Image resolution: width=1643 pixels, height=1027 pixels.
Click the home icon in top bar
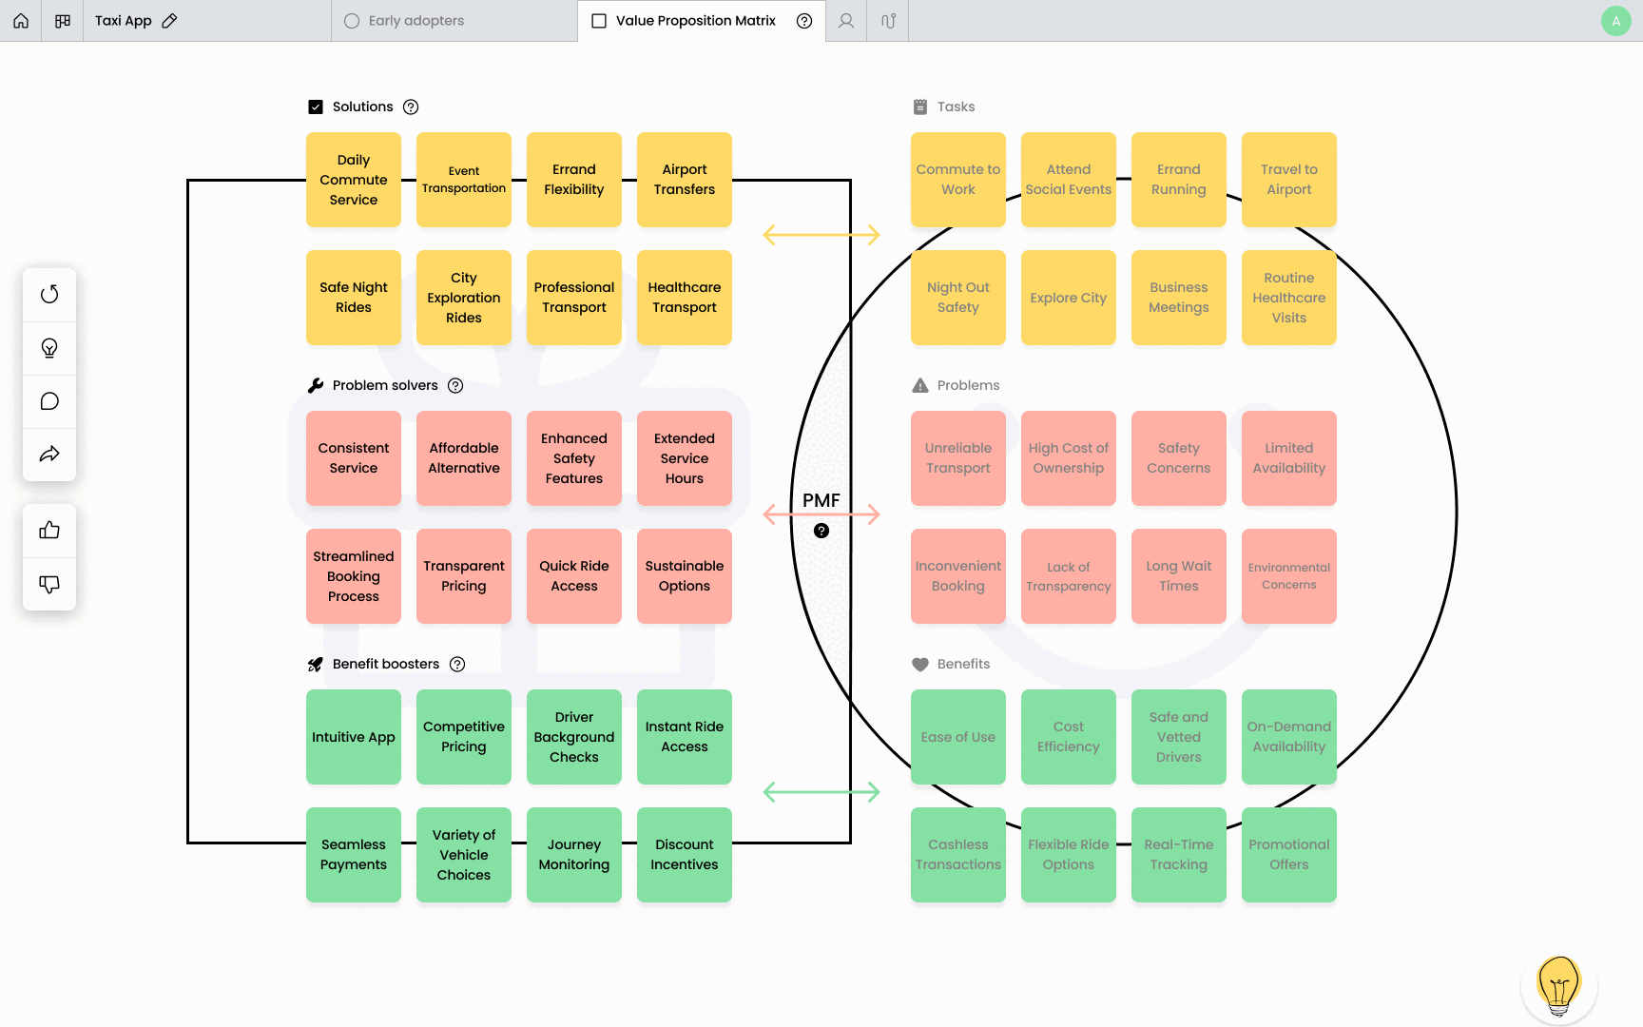click(x=21, y=21)
